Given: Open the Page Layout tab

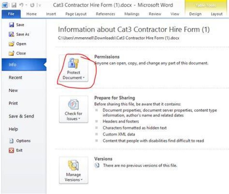Looking at the screenshot, I should point(76,14).
